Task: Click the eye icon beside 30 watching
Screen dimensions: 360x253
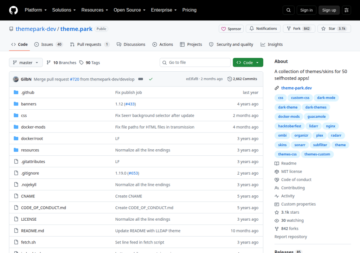Action: [x=277, y=220]
